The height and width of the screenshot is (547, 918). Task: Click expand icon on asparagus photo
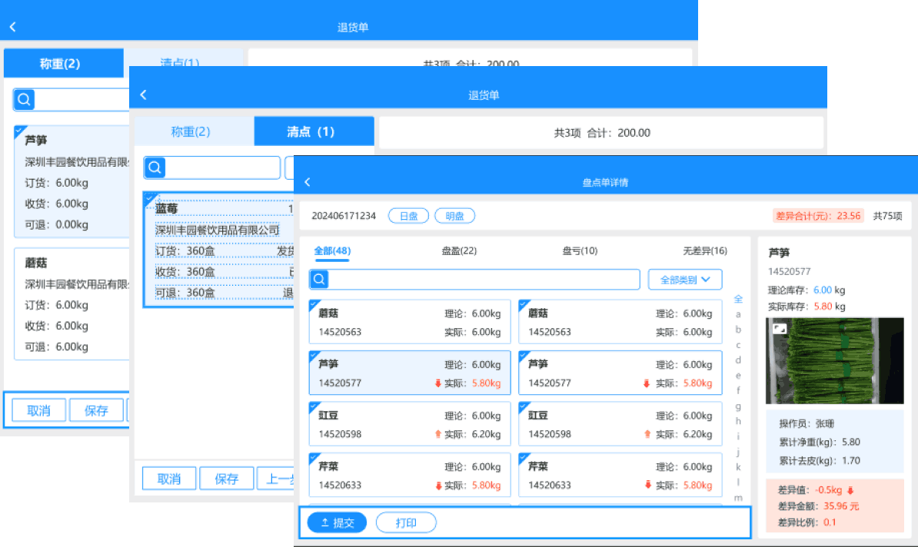pyautogui.click(x=779, y=328)
